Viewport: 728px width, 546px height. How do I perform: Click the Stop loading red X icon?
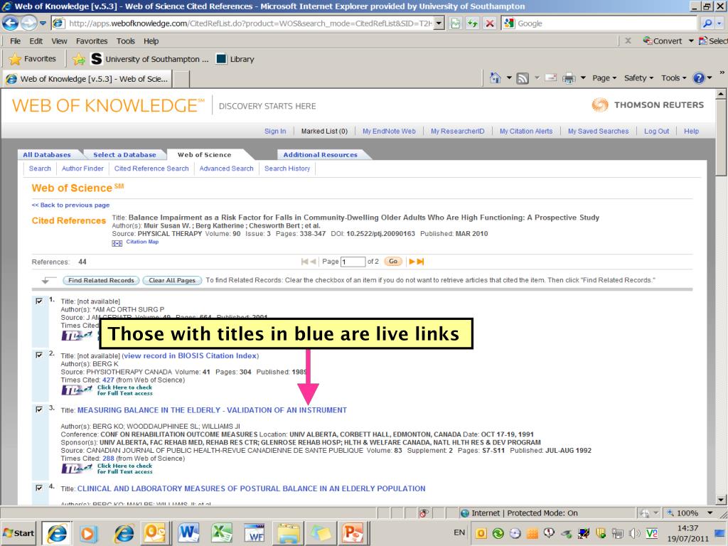coord(489,23)
